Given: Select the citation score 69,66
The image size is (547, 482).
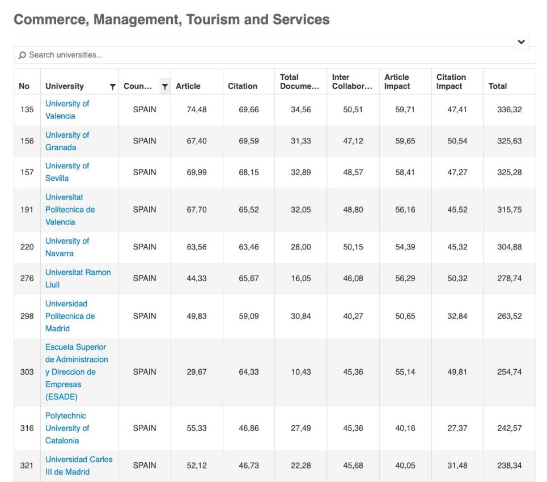Looking at the screenshot, I should point(249,109).
